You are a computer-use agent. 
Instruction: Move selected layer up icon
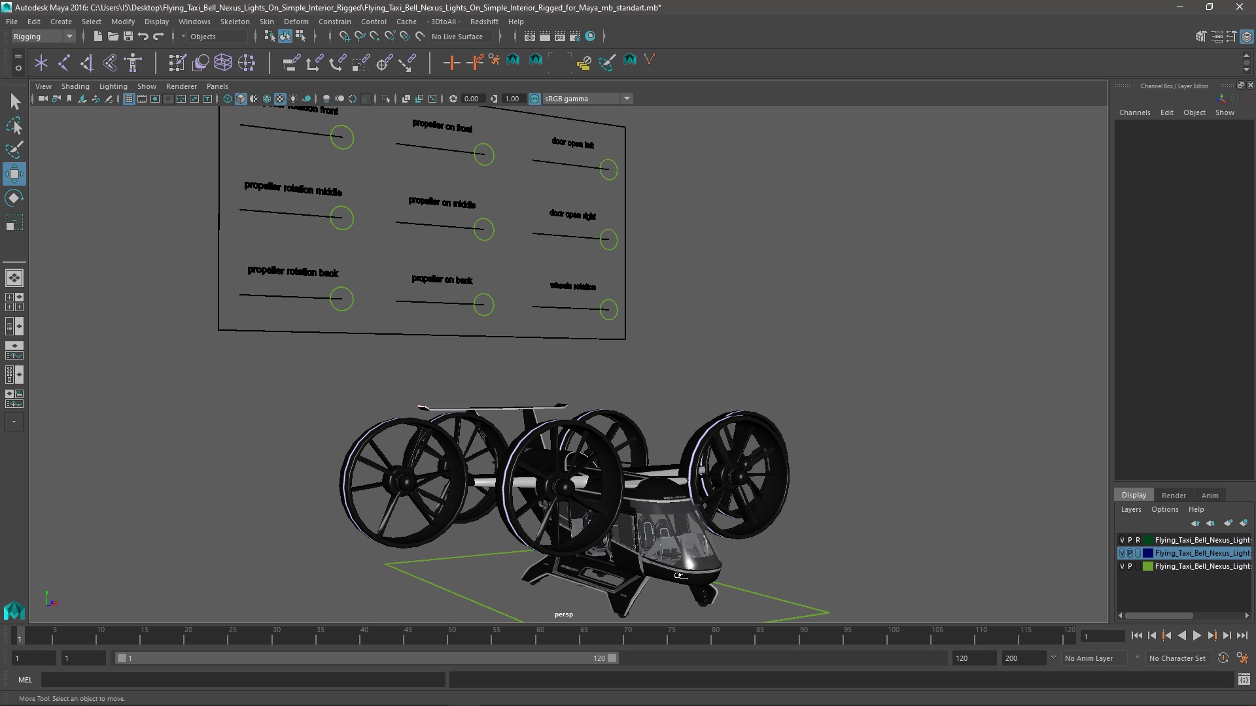(1195, 523)
